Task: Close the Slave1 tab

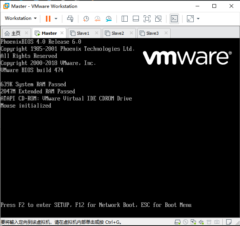Action: coord(97,33)
